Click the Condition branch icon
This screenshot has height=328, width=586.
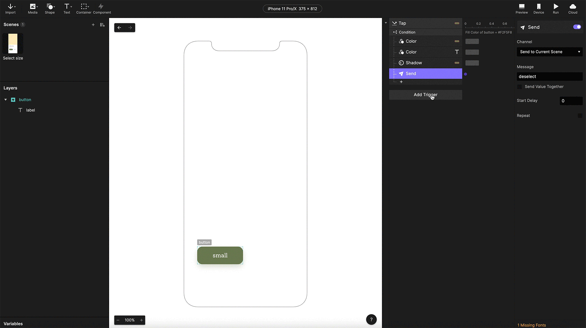click(395, 32)
